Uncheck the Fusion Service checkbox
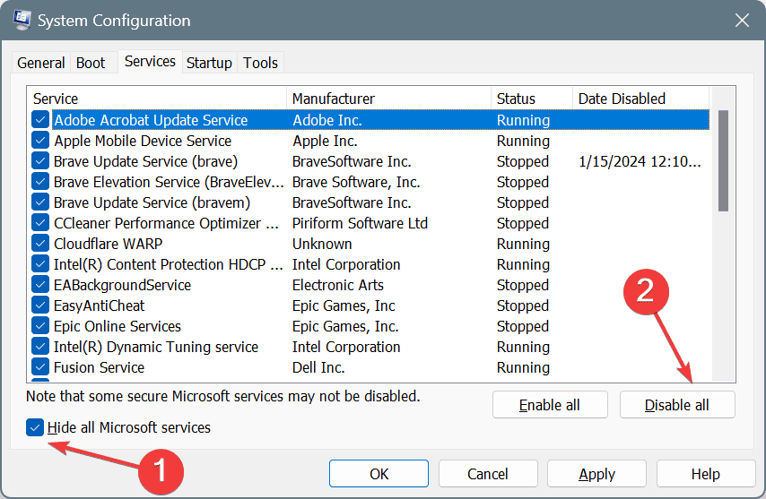 click(40, 366)
